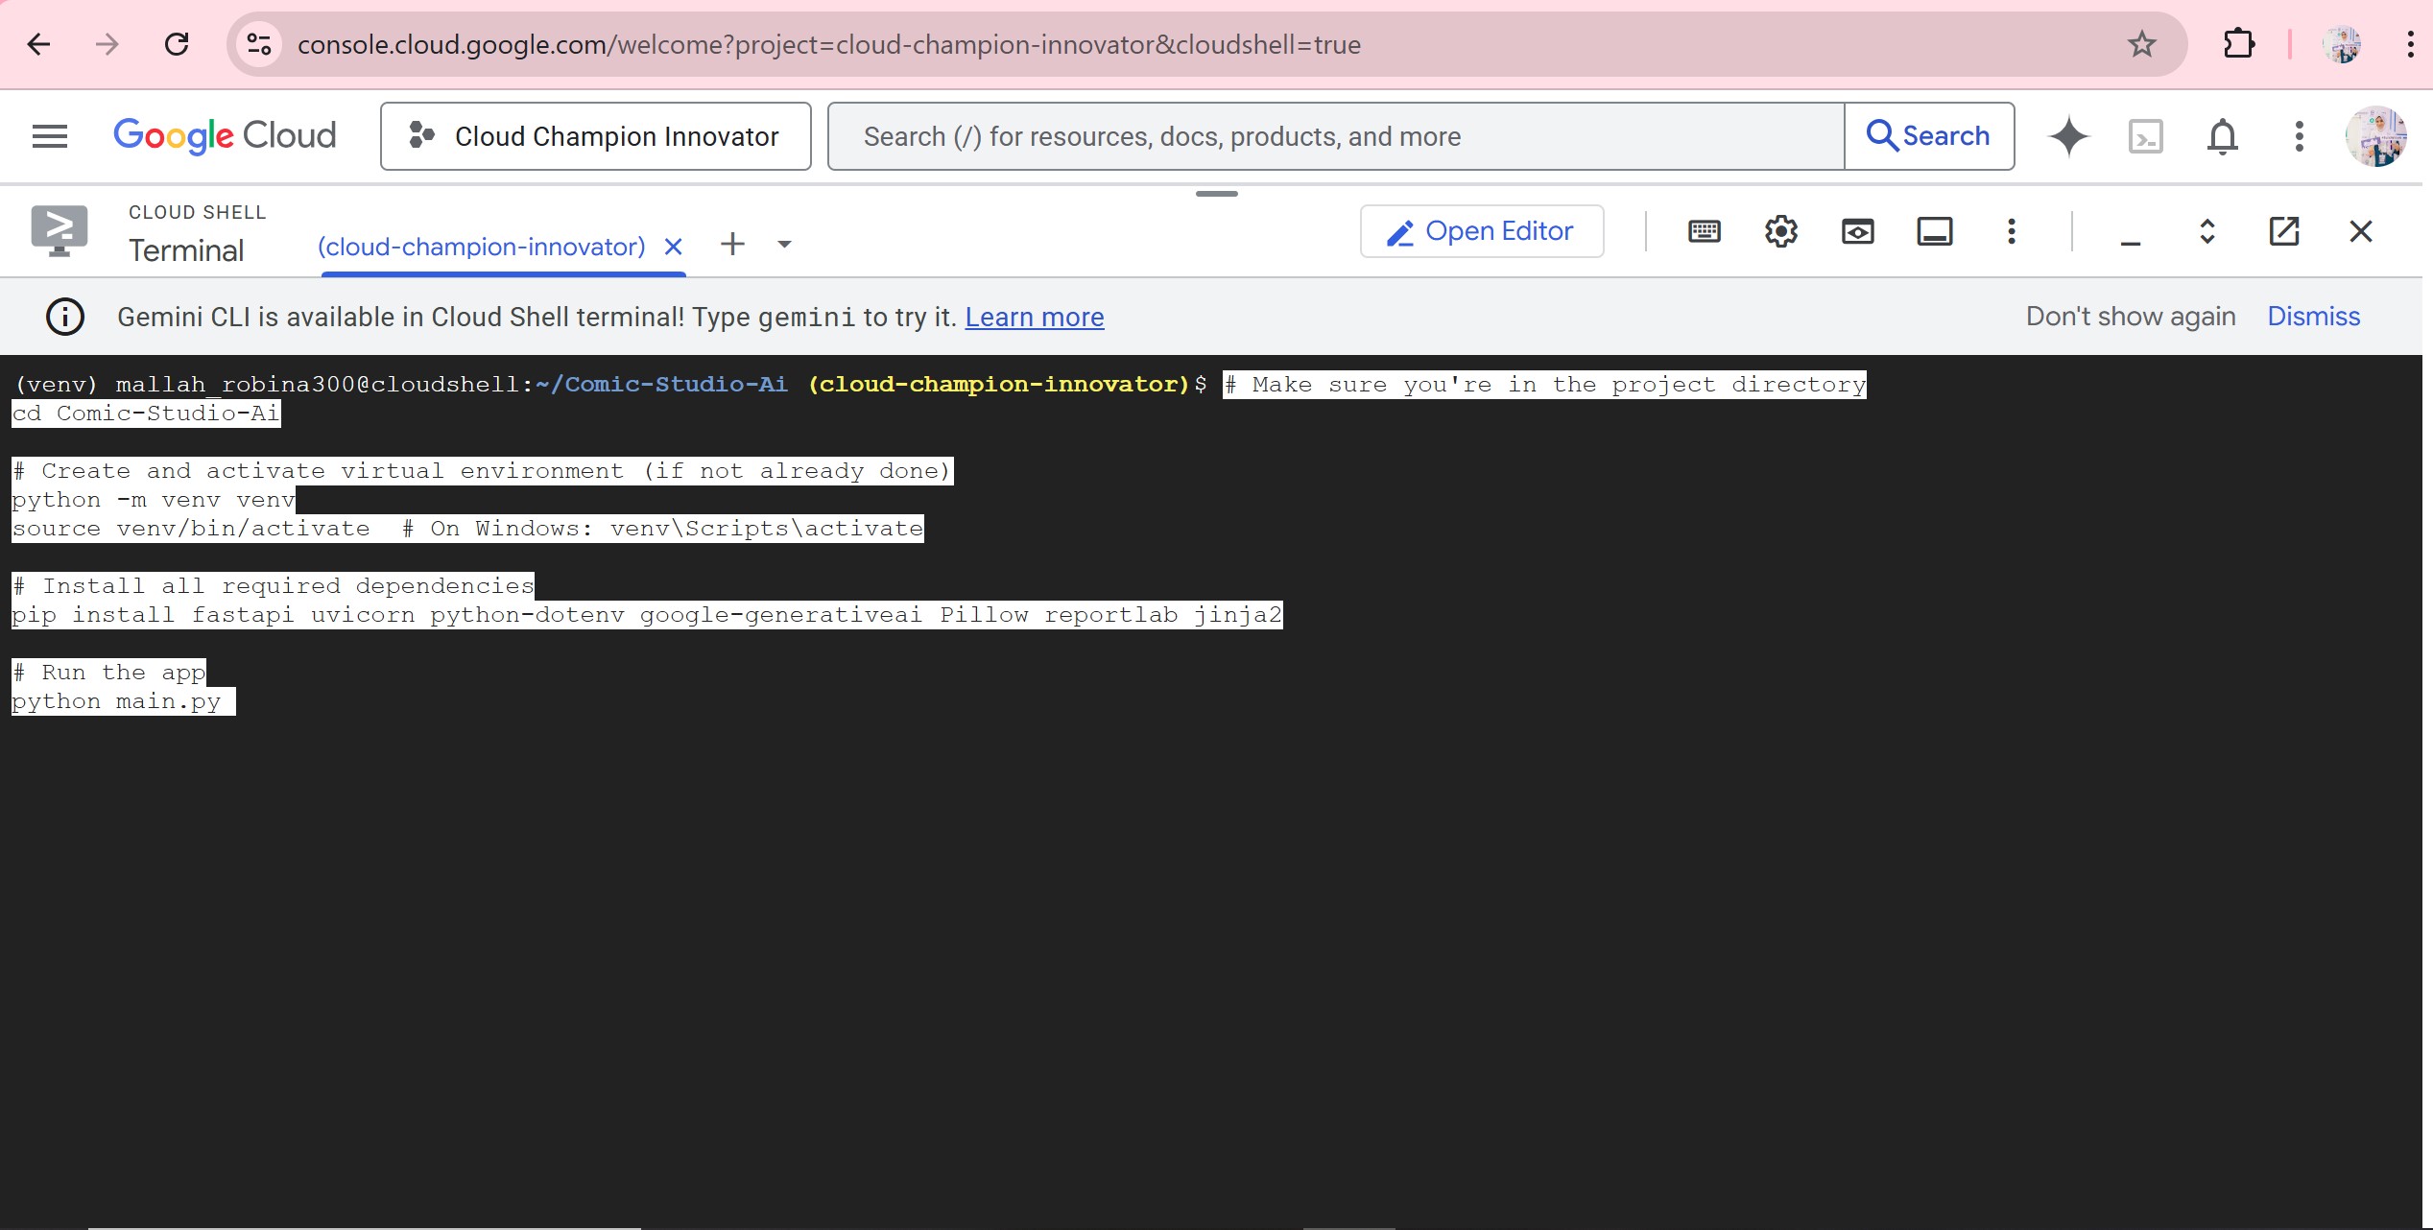Focus the resources search field
The height and width of the screenshot is (1230, 2433).
[x=1334, y=136]
